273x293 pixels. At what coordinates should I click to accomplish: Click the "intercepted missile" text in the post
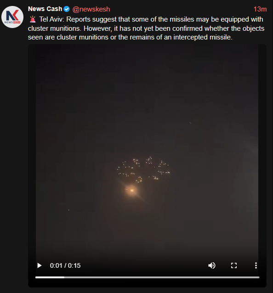[x=202, y=37]
